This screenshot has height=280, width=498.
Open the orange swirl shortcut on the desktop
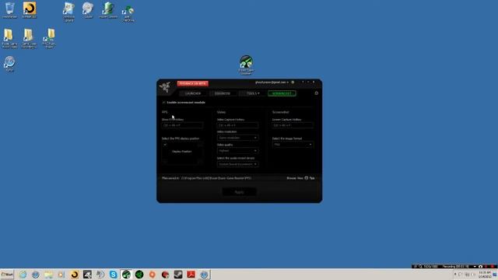pyautogui.click(x=30, y=10)
